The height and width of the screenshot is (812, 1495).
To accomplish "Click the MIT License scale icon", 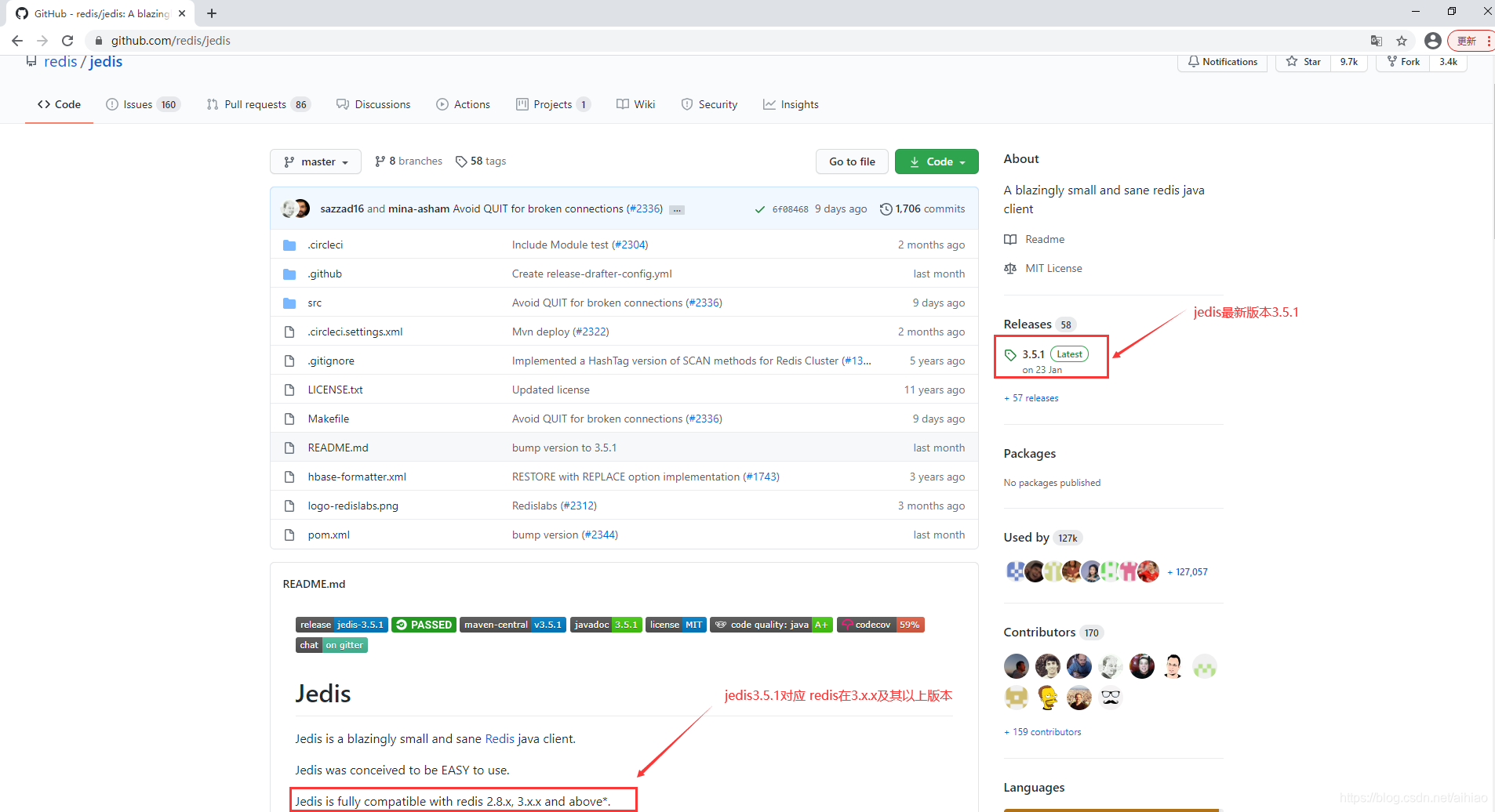I will pyautogui.click(x=1010, y=269).
